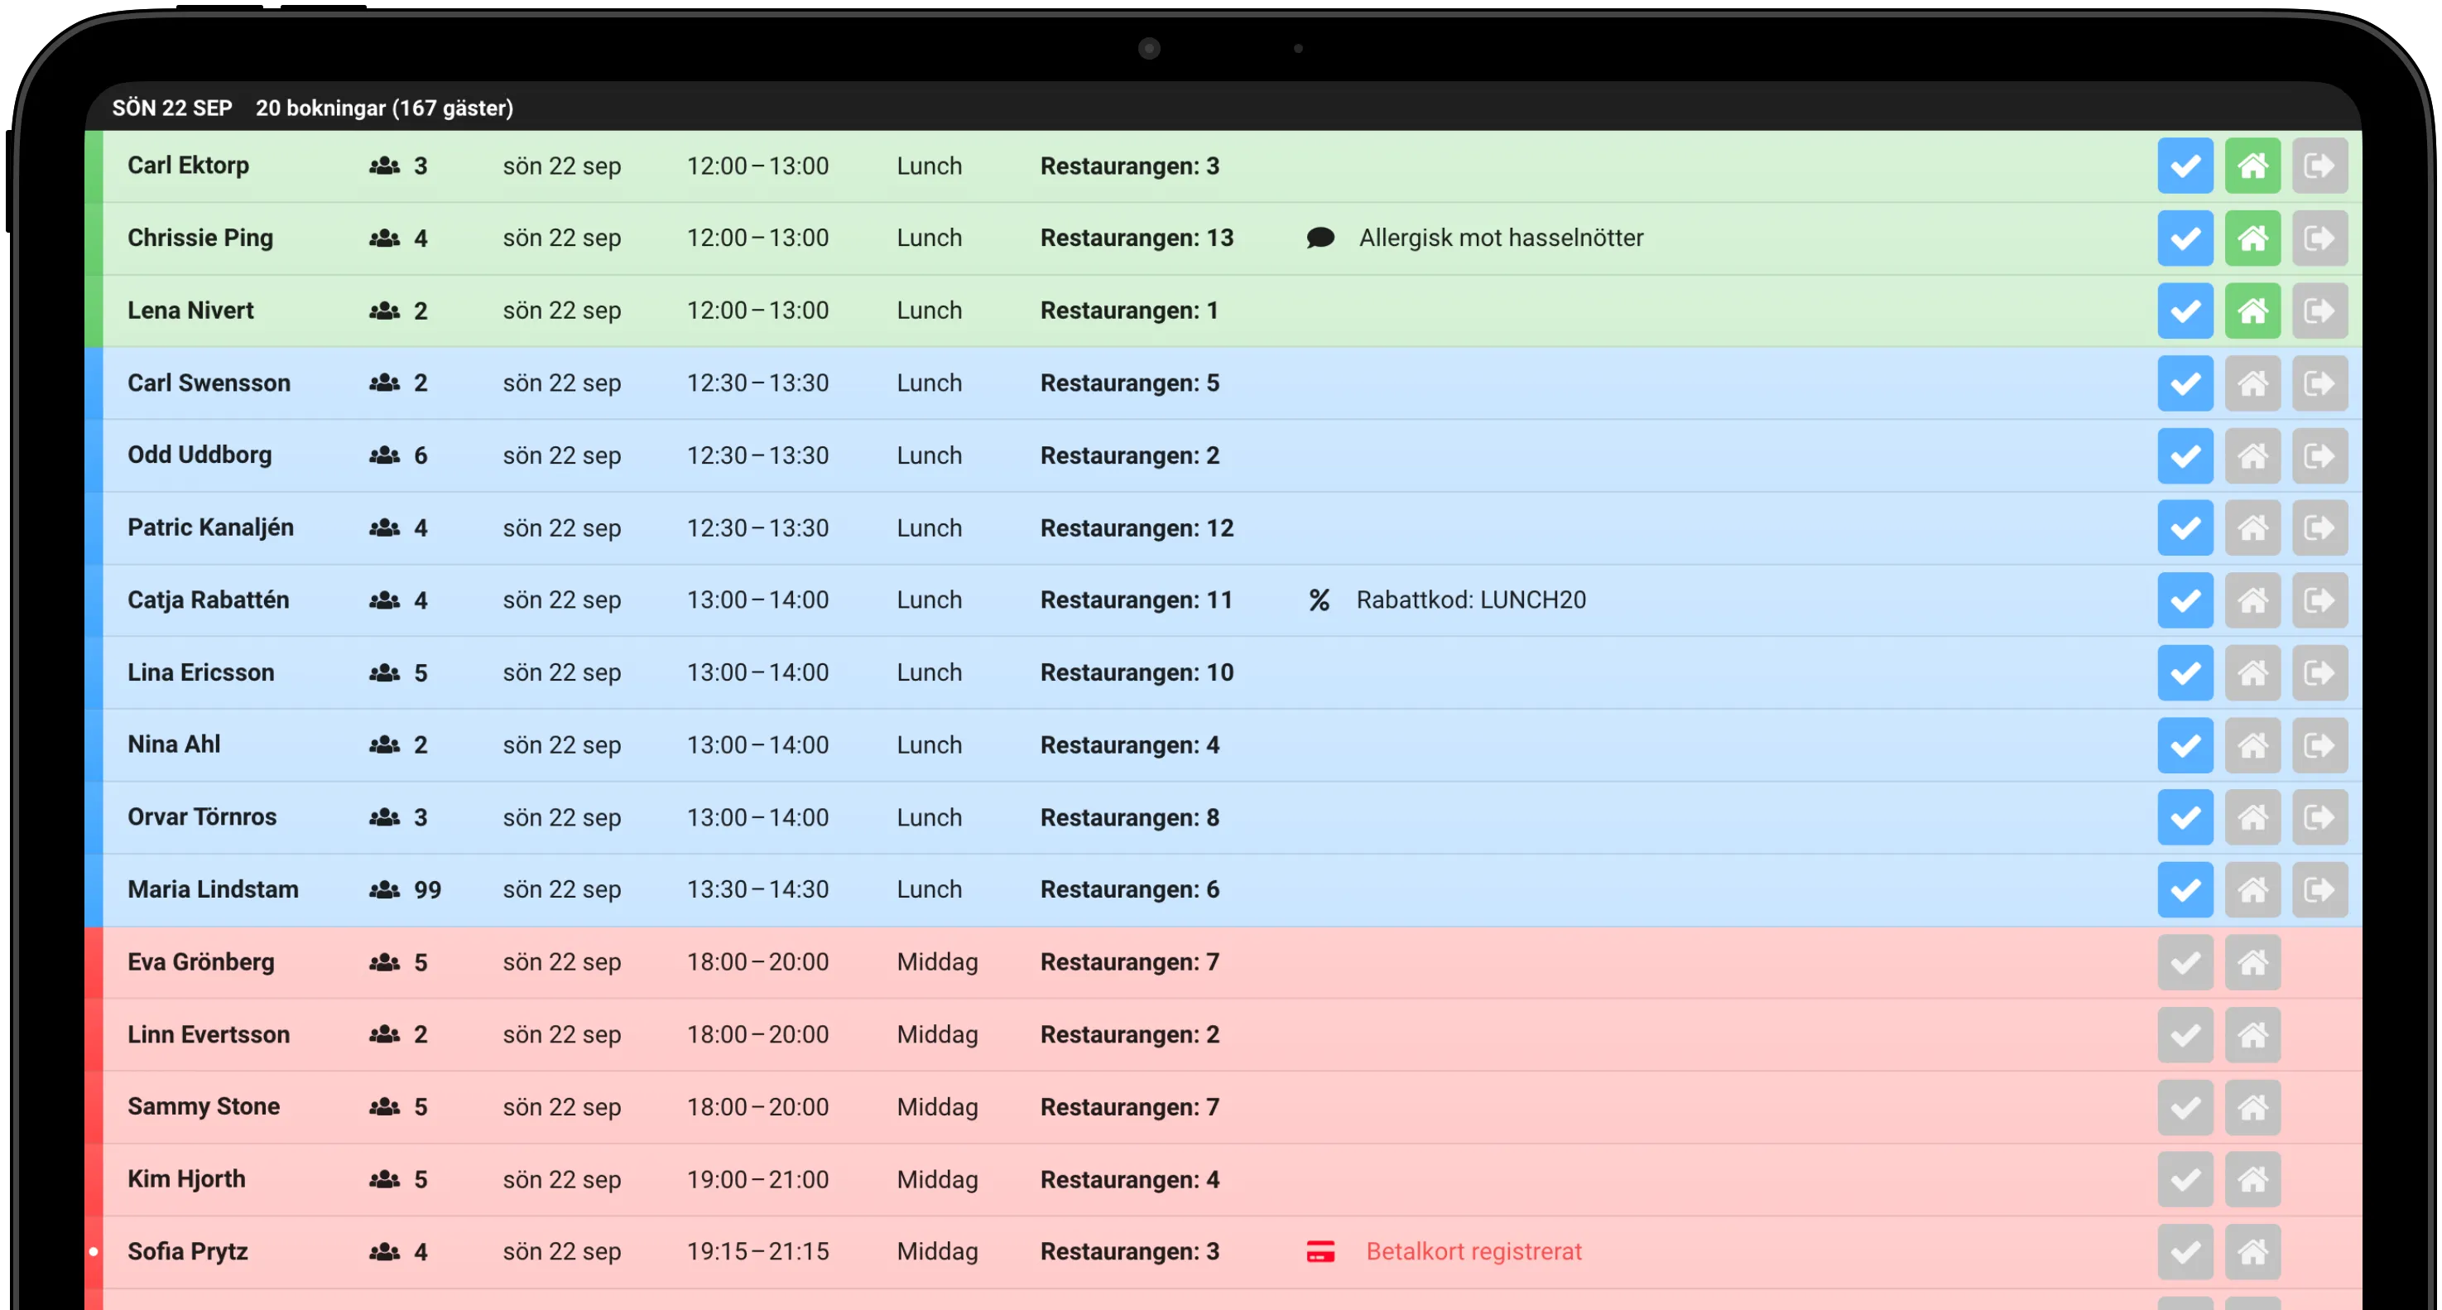Click Sammy Stone's table Restaurangen: 7
The width and height of the screenshot is (2442, 1310).
point(1129,1107)
